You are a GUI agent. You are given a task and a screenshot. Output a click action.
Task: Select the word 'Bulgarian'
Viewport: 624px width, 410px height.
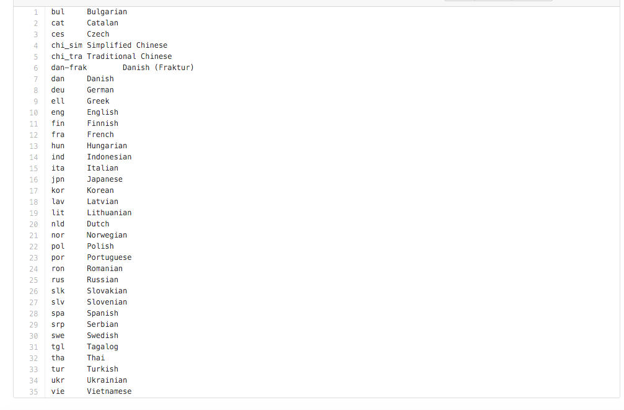(x=107, y=12)
